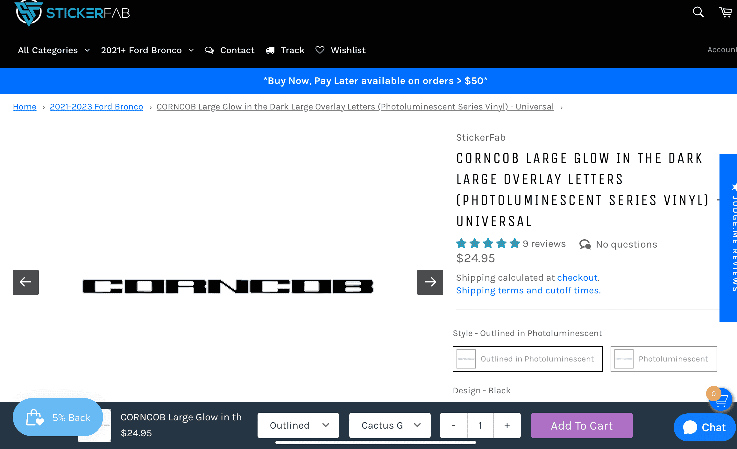Image resolution: width=737 pixels, height=449 pixels.
Task: Click sticky bar product thumbnail
Action: (x=95, y=425)
